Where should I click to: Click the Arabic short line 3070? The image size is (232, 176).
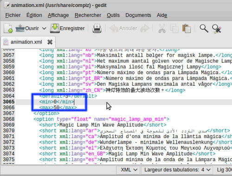tap(135, 131)
